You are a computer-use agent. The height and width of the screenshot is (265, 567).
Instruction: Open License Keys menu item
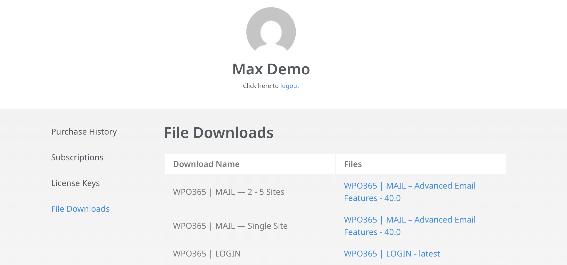tap(75, 183)
